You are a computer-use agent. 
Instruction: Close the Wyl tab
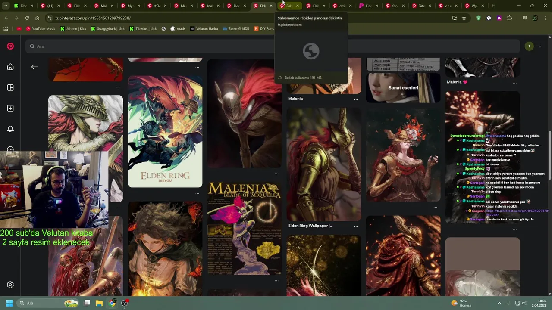[x=483, y=6]
